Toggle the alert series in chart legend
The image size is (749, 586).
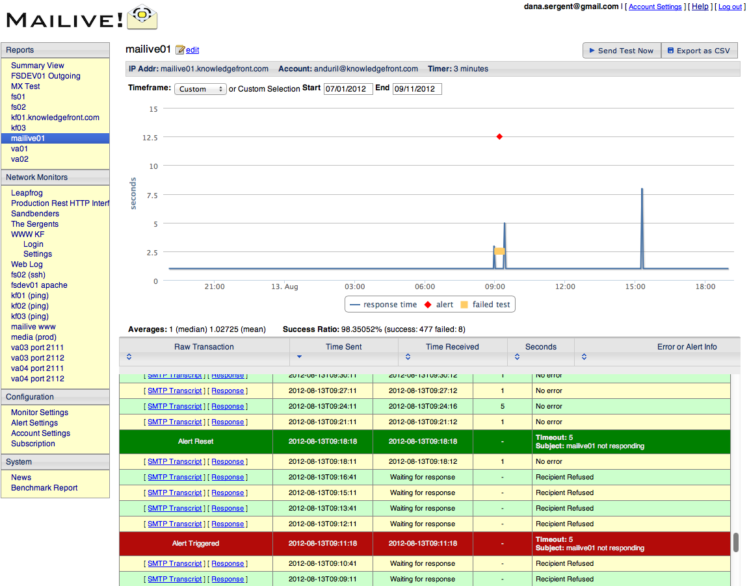tap(439, 304)
